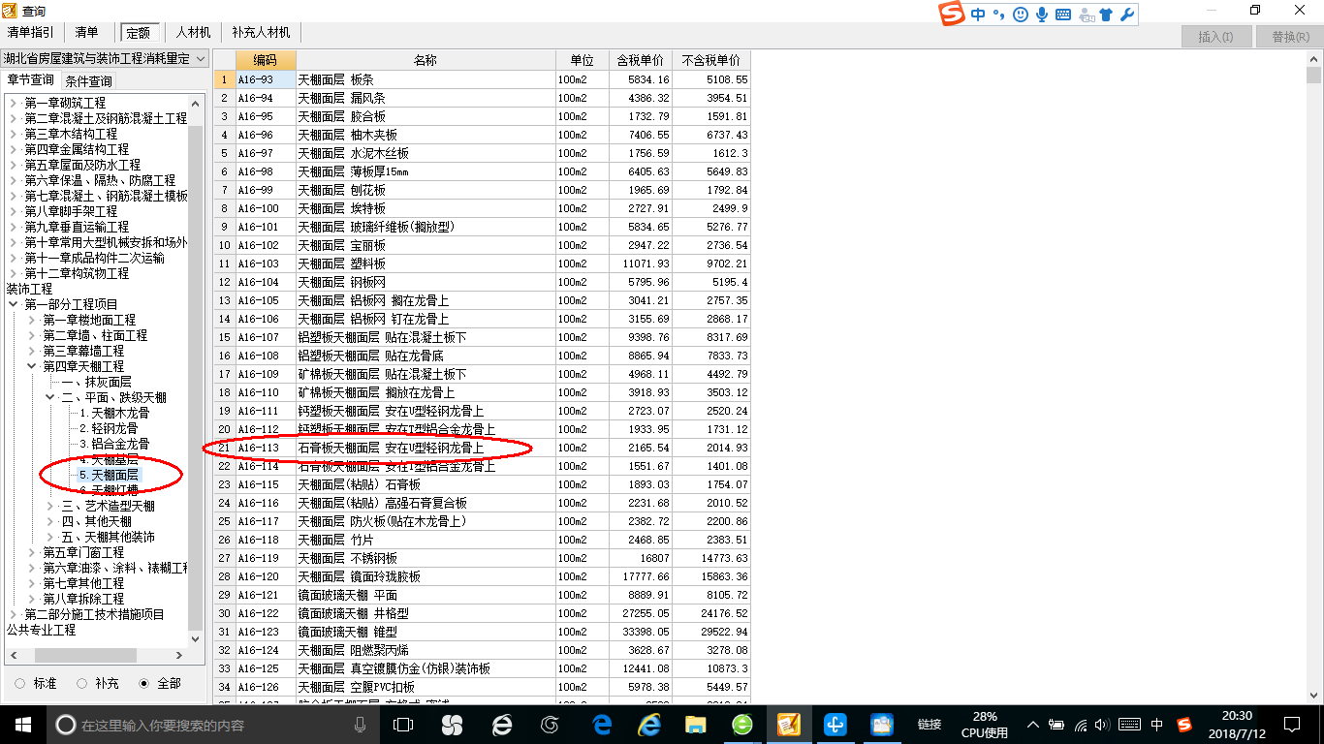Launch Internet Explorer from the taskbar
This screenshot has width=1324, height=744.
[649, 725]
